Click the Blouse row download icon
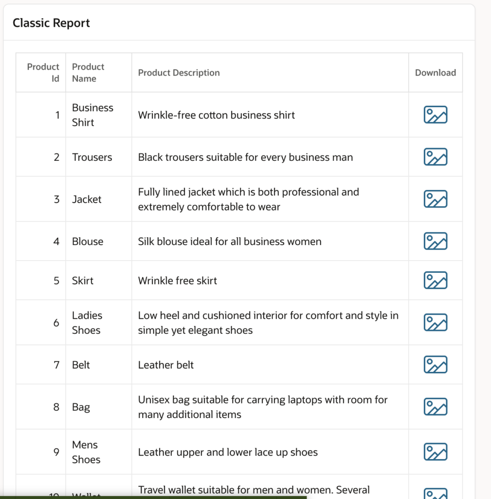491x499 pixels. click(435, 242)
